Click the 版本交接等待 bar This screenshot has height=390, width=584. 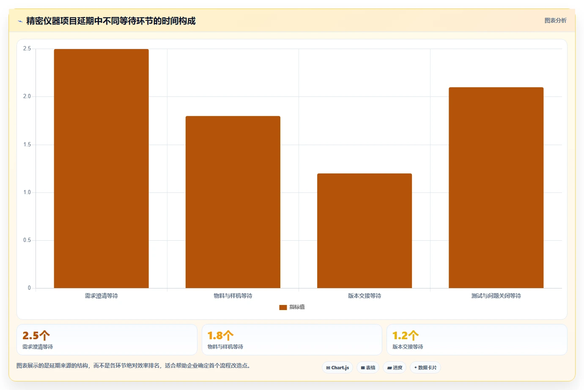[365, 231]
